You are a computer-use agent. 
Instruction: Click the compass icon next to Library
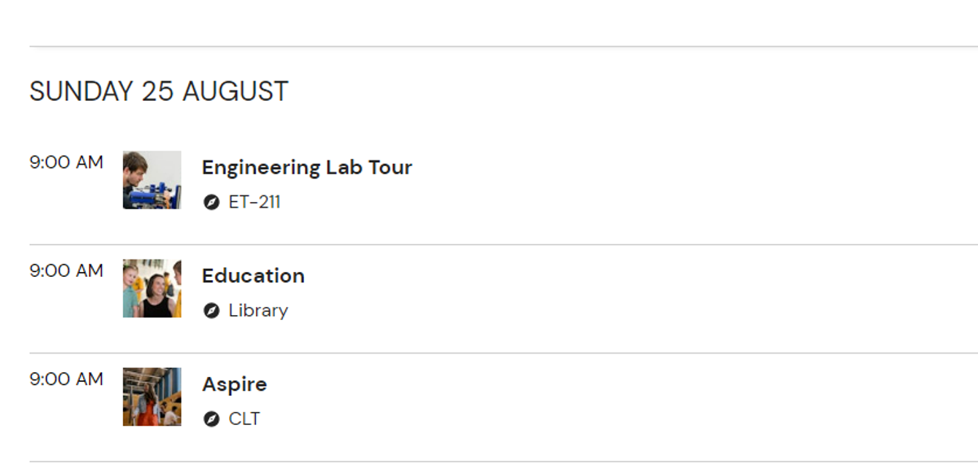point(212,310)
